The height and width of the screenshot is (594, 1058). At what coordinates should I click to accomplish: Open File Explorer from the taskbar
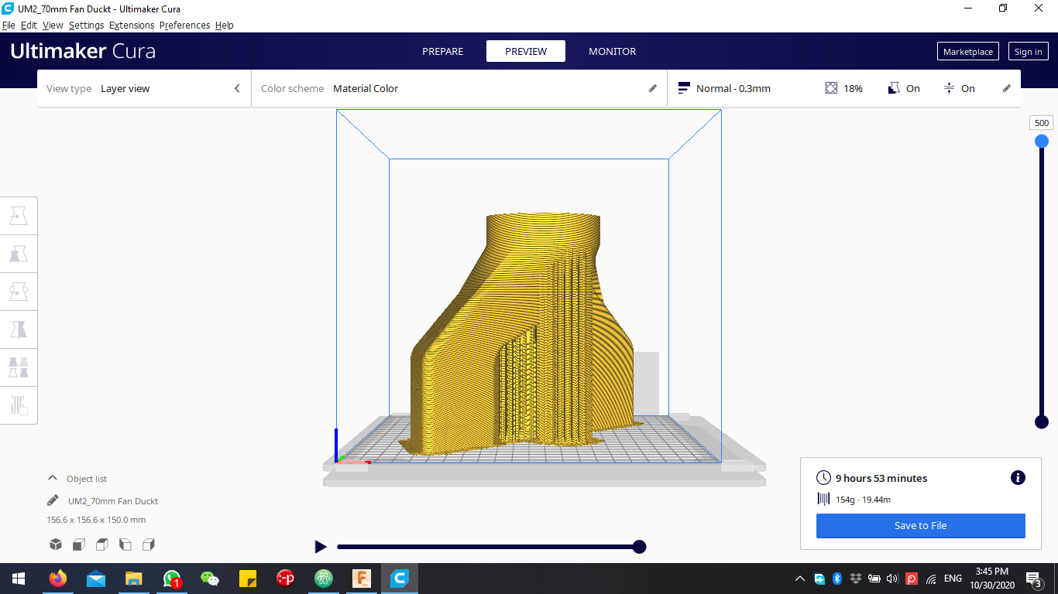click(134, 578)
